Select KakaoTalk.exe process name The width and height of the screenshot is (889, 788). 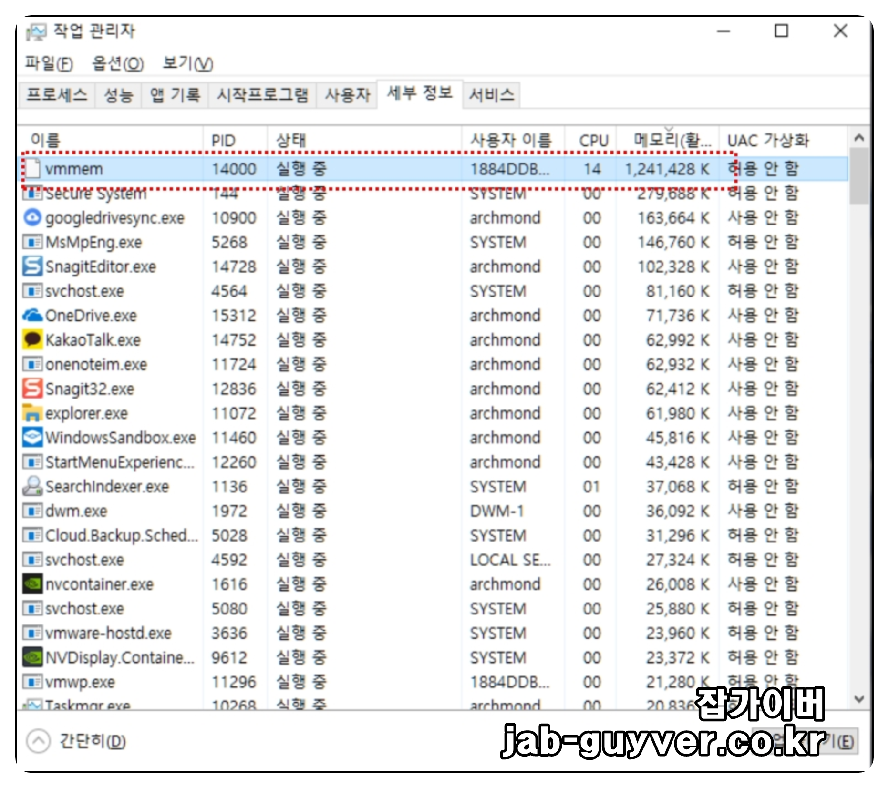(x=93, y=339)
